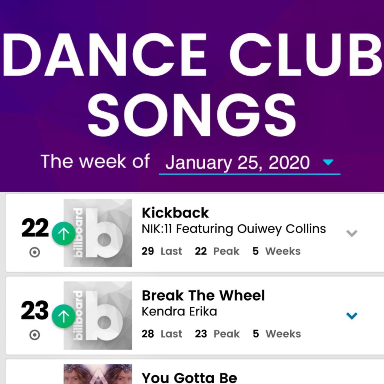
Task: Expand the Break The Wheel entry chevron
Action: pos(352,316)
